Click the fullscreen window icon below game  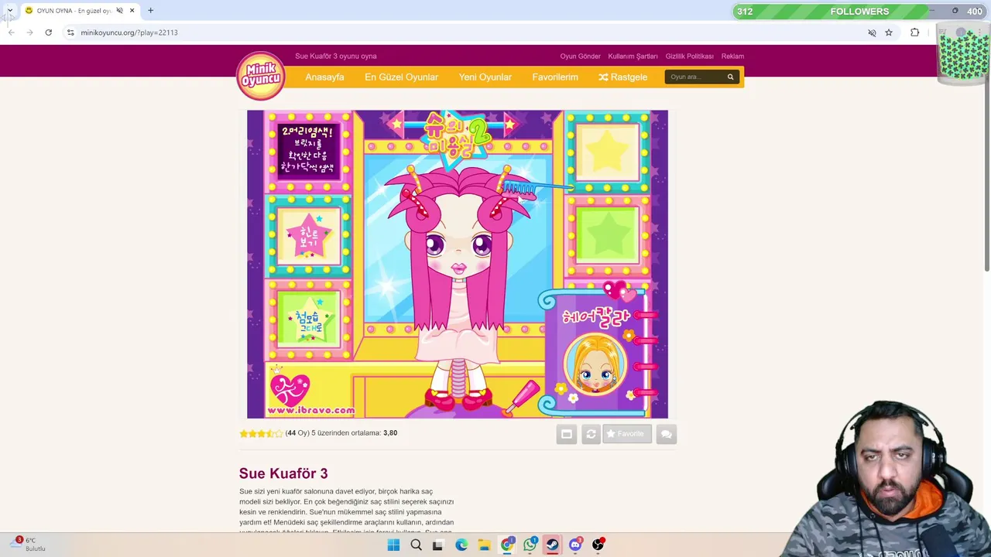tap(567, 434)
